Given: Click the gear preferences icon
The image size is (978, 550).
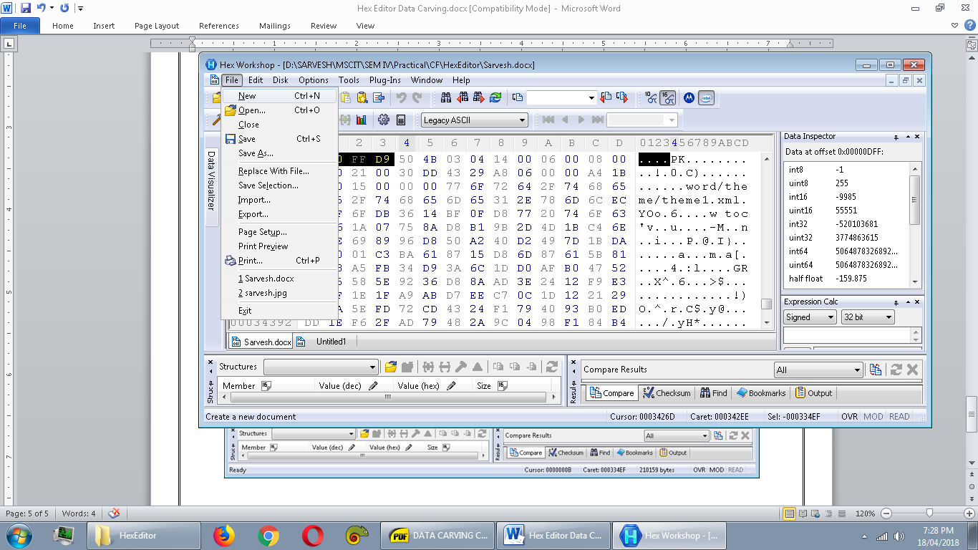Looking at the screenshot, I should pos(384,120).
